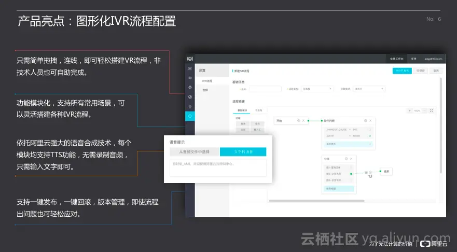Open the chat bubble icon in sidebar
The width and height of the screenshot is (457, 252).
pyautogui.click(x=190, y=97)
